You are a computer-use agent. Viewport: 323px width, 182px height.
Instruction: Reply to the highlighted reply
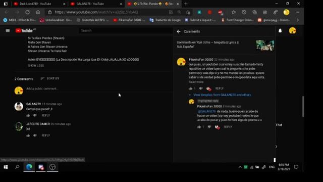(x=228, y=127)
